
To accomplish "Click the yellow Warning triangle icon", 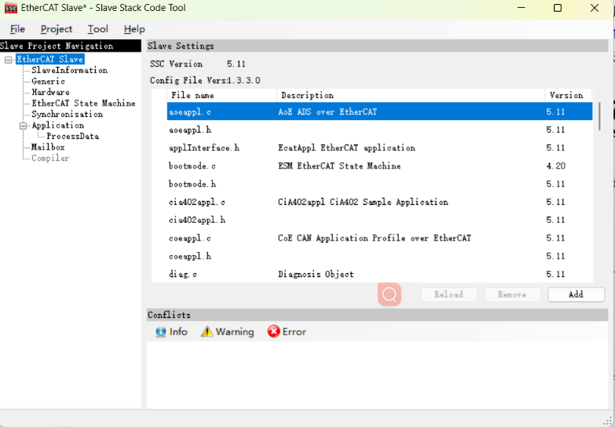I will 207,332.
